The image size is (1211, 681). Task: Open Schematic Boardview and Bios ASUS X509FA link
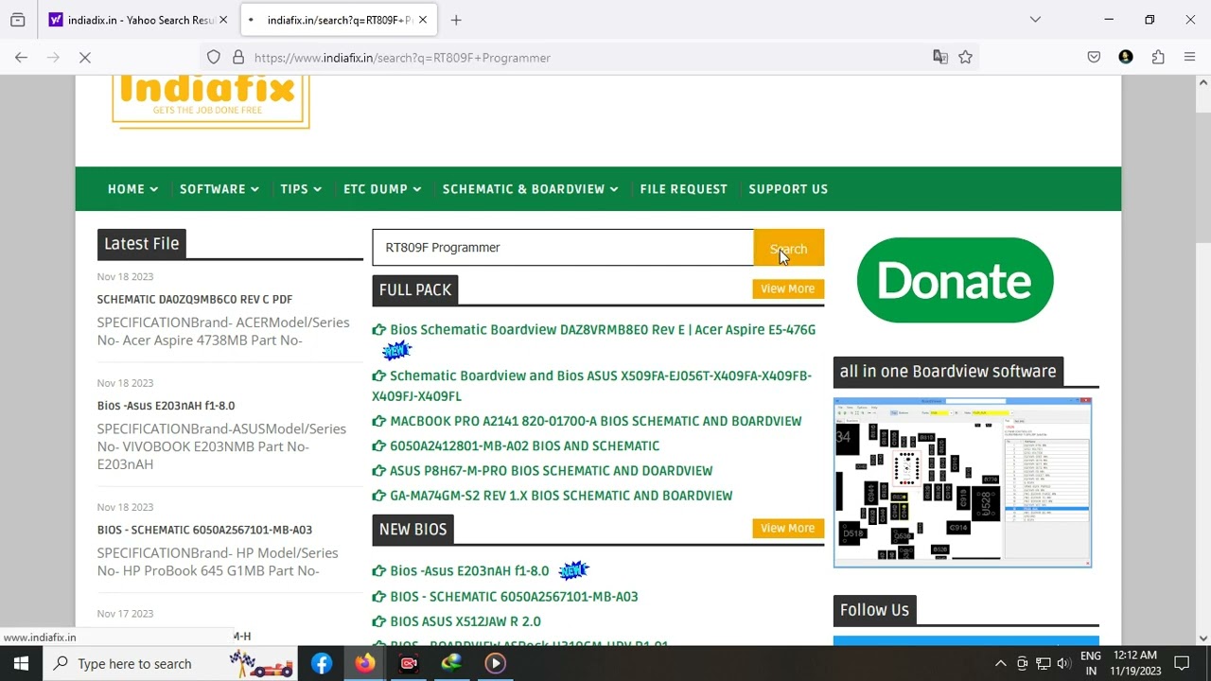(592, 386)
